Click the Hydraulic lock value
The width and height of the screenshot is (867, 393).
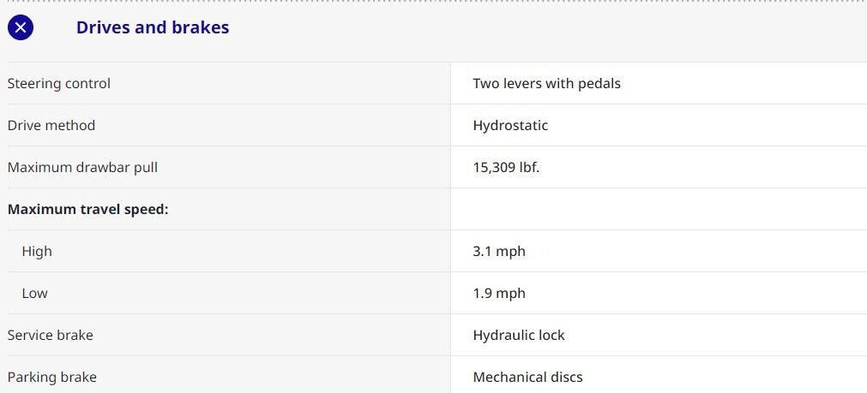pyautogui.click(x=519, y=336)
